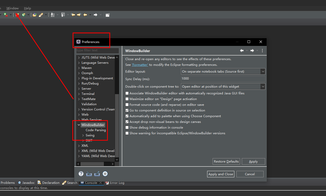The image size is (326, 196).
Task: Uncheck Automatically add to palette option
Action: coord(127,116)
